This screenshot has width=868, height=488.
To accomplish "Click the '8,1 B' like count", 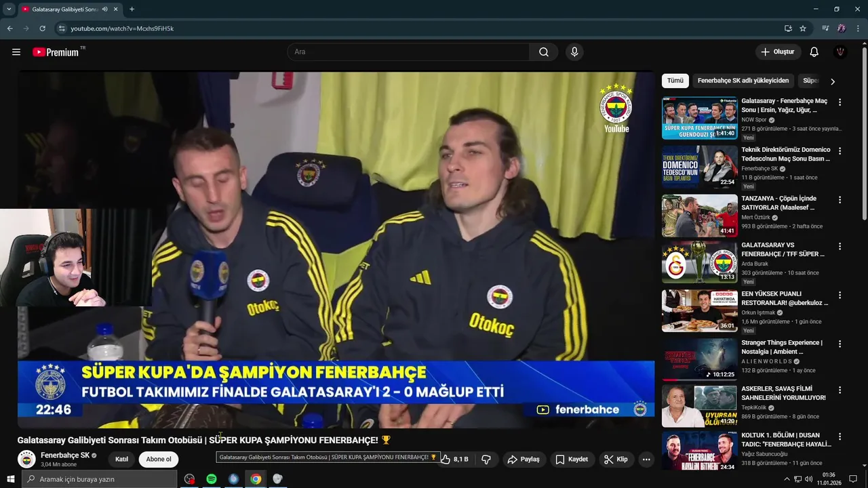I will pos(461,460).
